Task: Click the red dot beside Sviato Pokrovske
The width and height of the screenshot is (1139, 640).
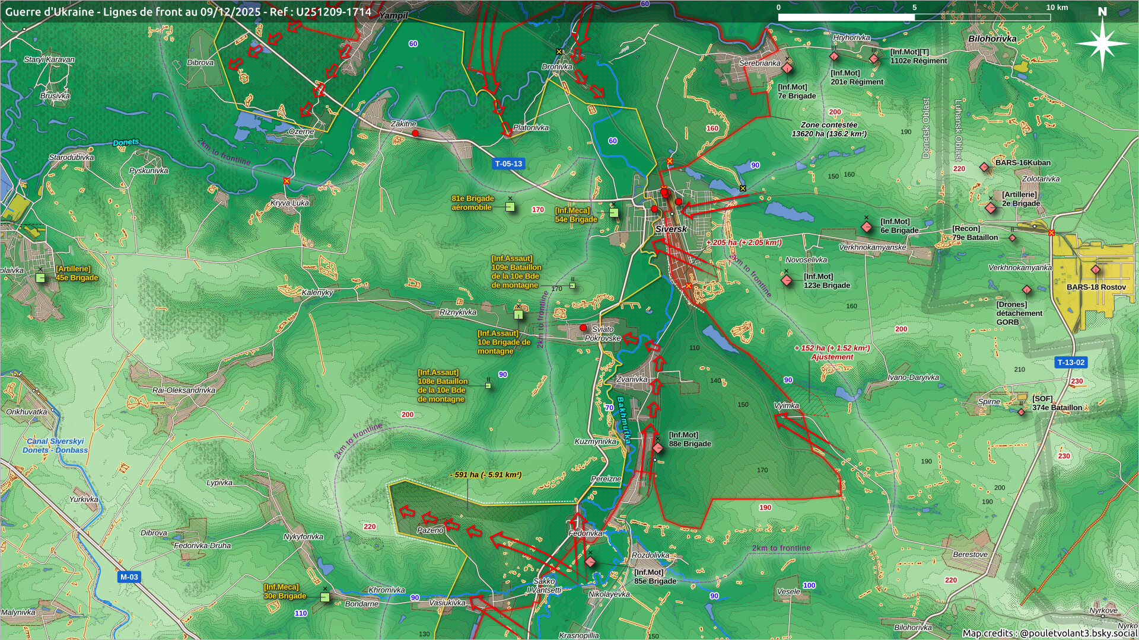Action: (583, 328)
